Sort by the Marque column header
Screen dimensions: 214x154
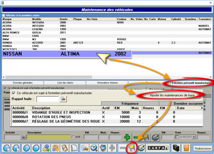17,19
